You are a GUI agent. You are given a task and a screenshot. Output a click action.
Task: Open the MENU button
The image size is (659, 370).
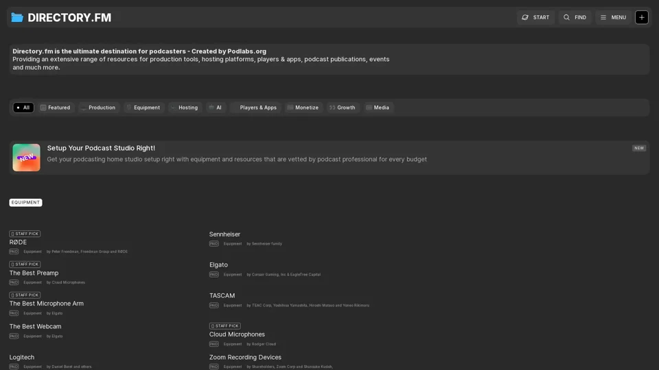(613, 17)
